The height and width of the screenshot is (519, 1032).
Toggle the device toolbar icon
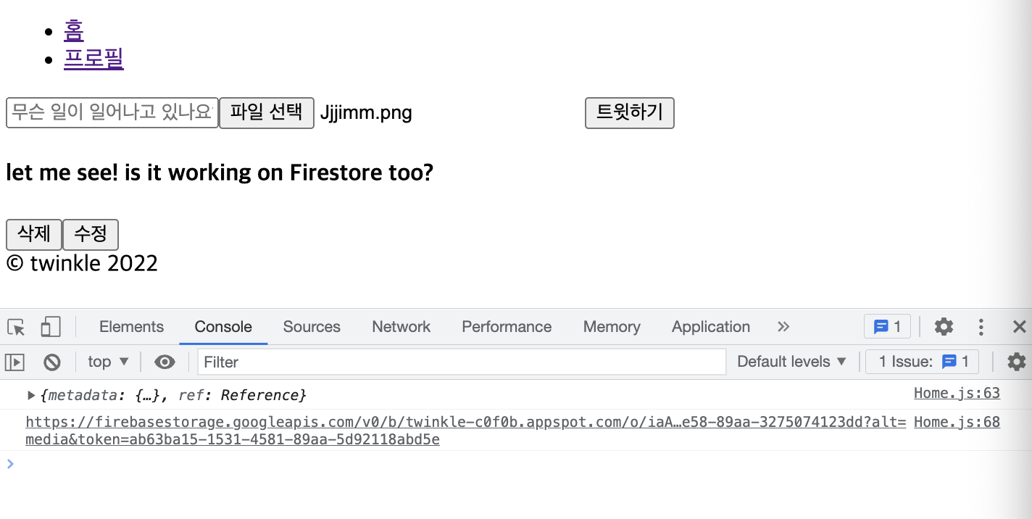50,327
